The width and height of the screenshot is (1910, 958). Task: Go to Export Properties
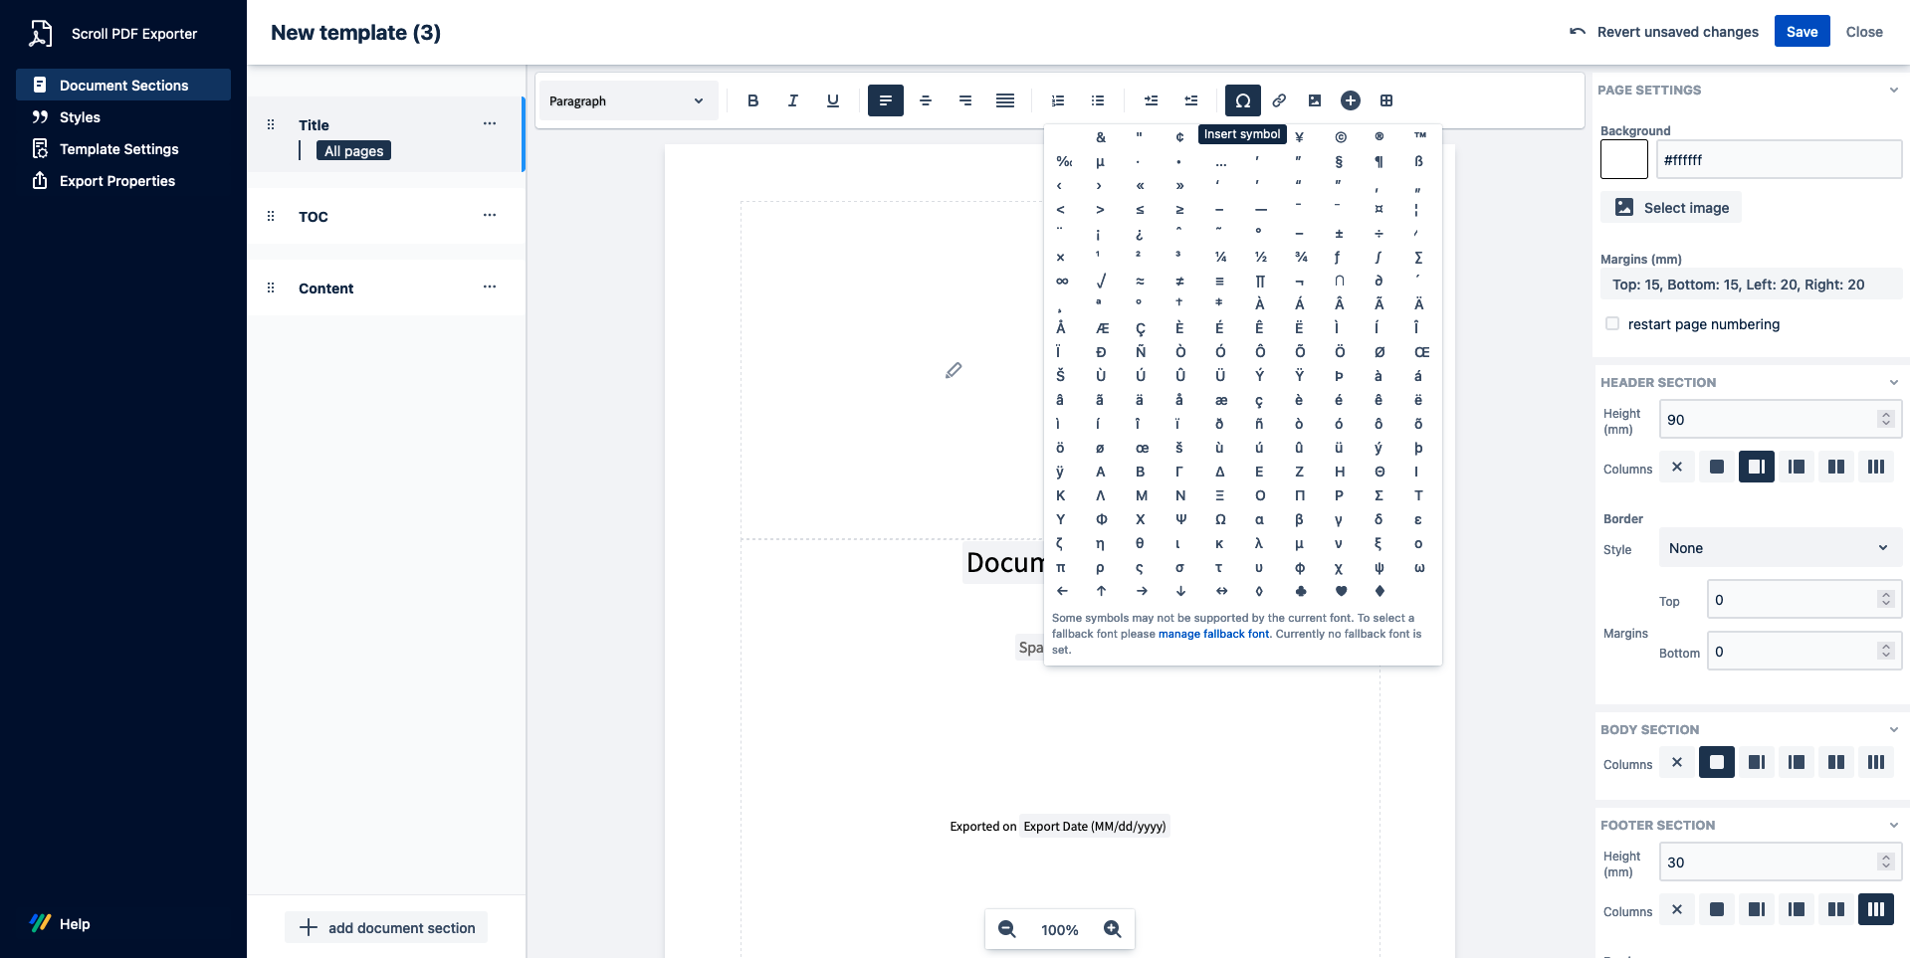point(116,181)
